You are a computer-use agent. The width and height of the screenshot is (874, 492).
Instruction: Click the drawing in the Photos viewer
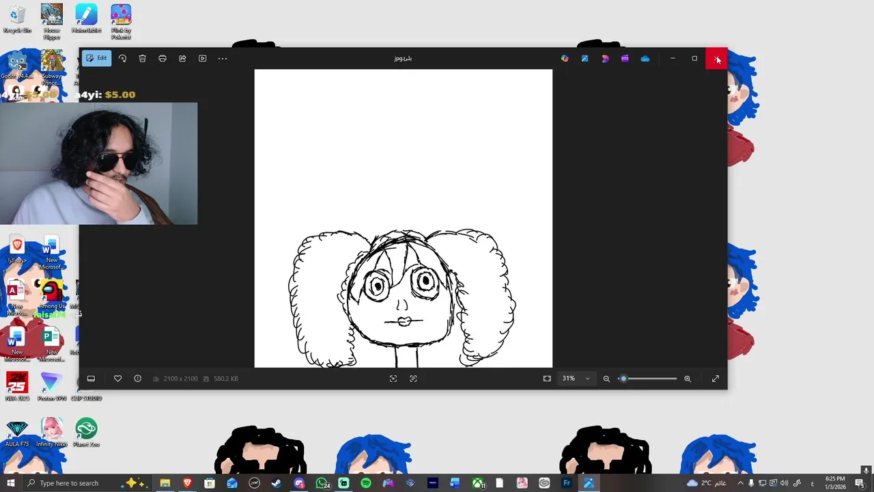[404, 219]
